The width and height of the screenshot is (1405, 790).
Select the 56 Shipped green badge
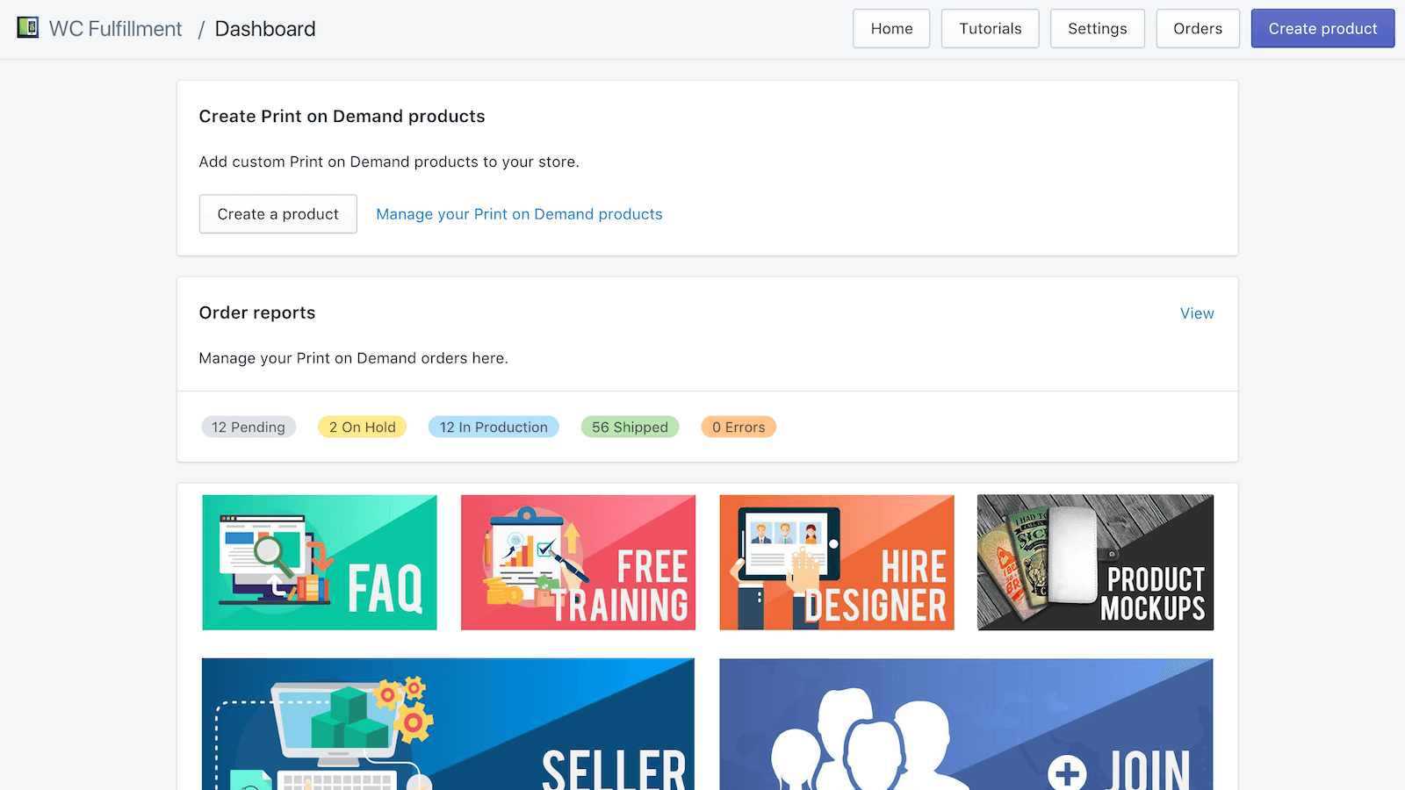(x=630, y=427)
